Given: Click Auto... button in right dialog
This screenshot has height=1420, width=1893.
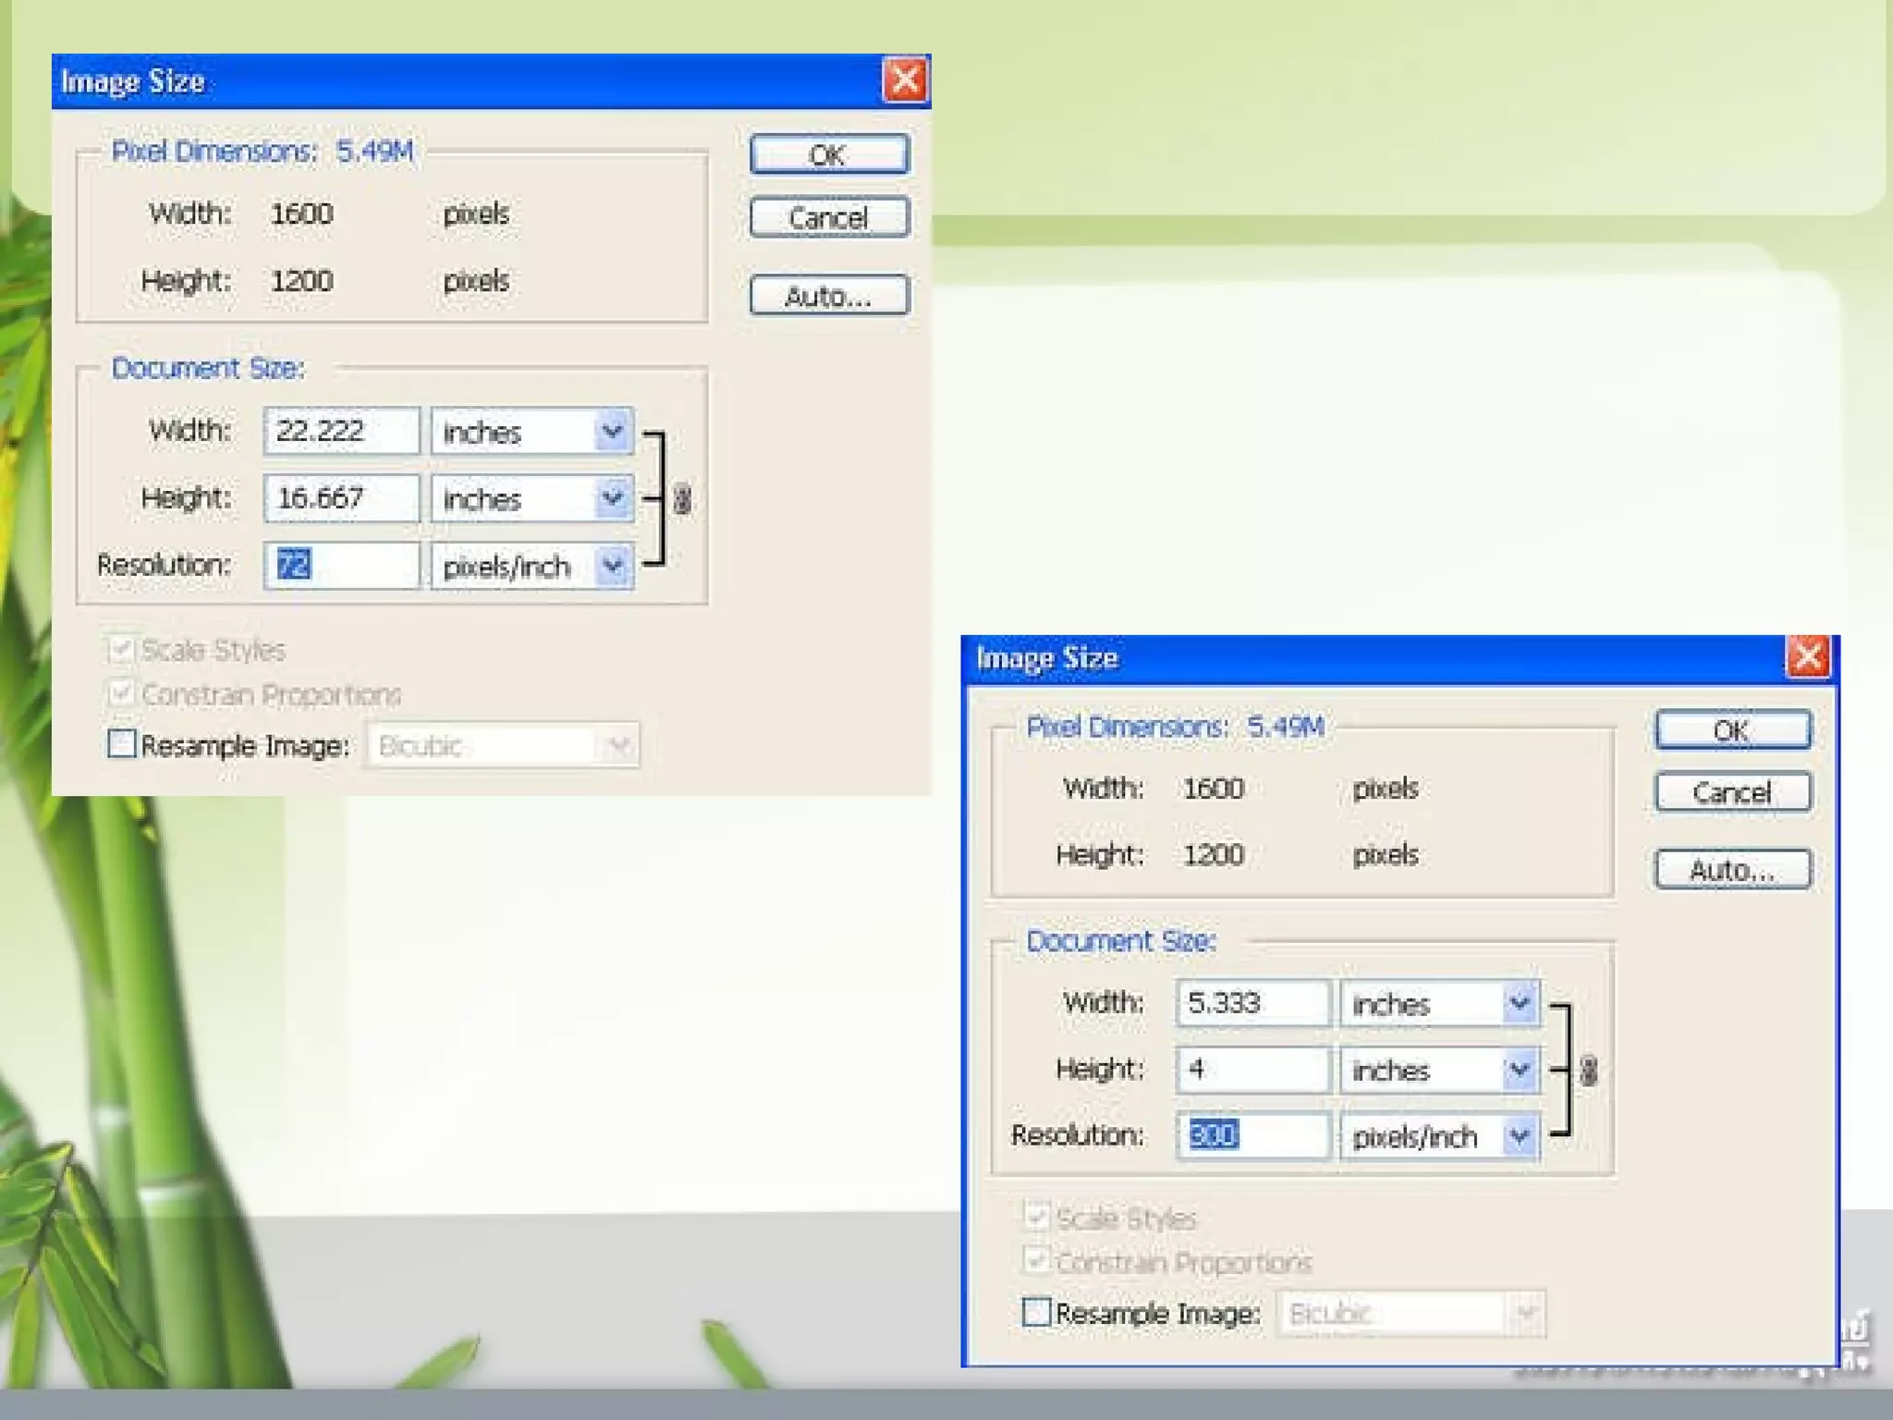Looking at the screenshot, I should pos(1732,870).
